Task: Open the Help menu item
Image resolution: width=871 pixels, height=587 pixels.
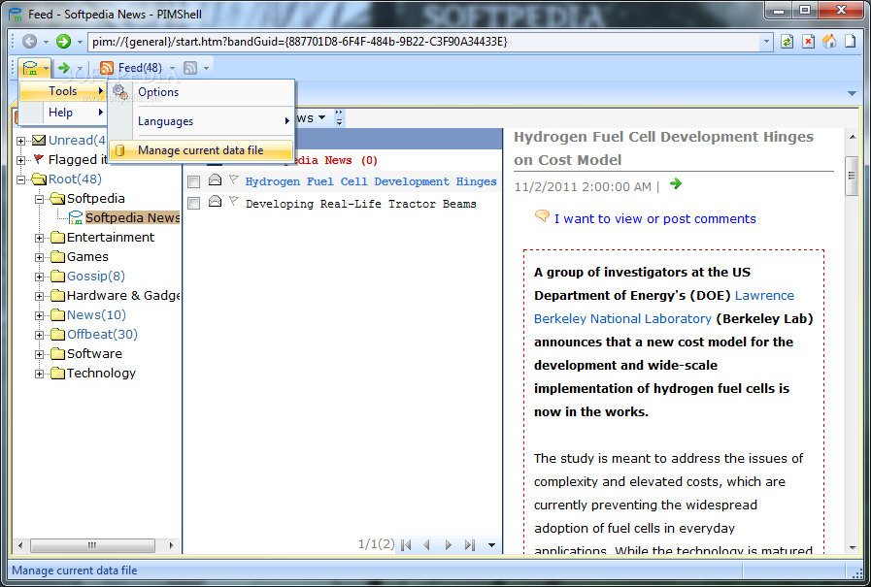Action: click(62, 113)
